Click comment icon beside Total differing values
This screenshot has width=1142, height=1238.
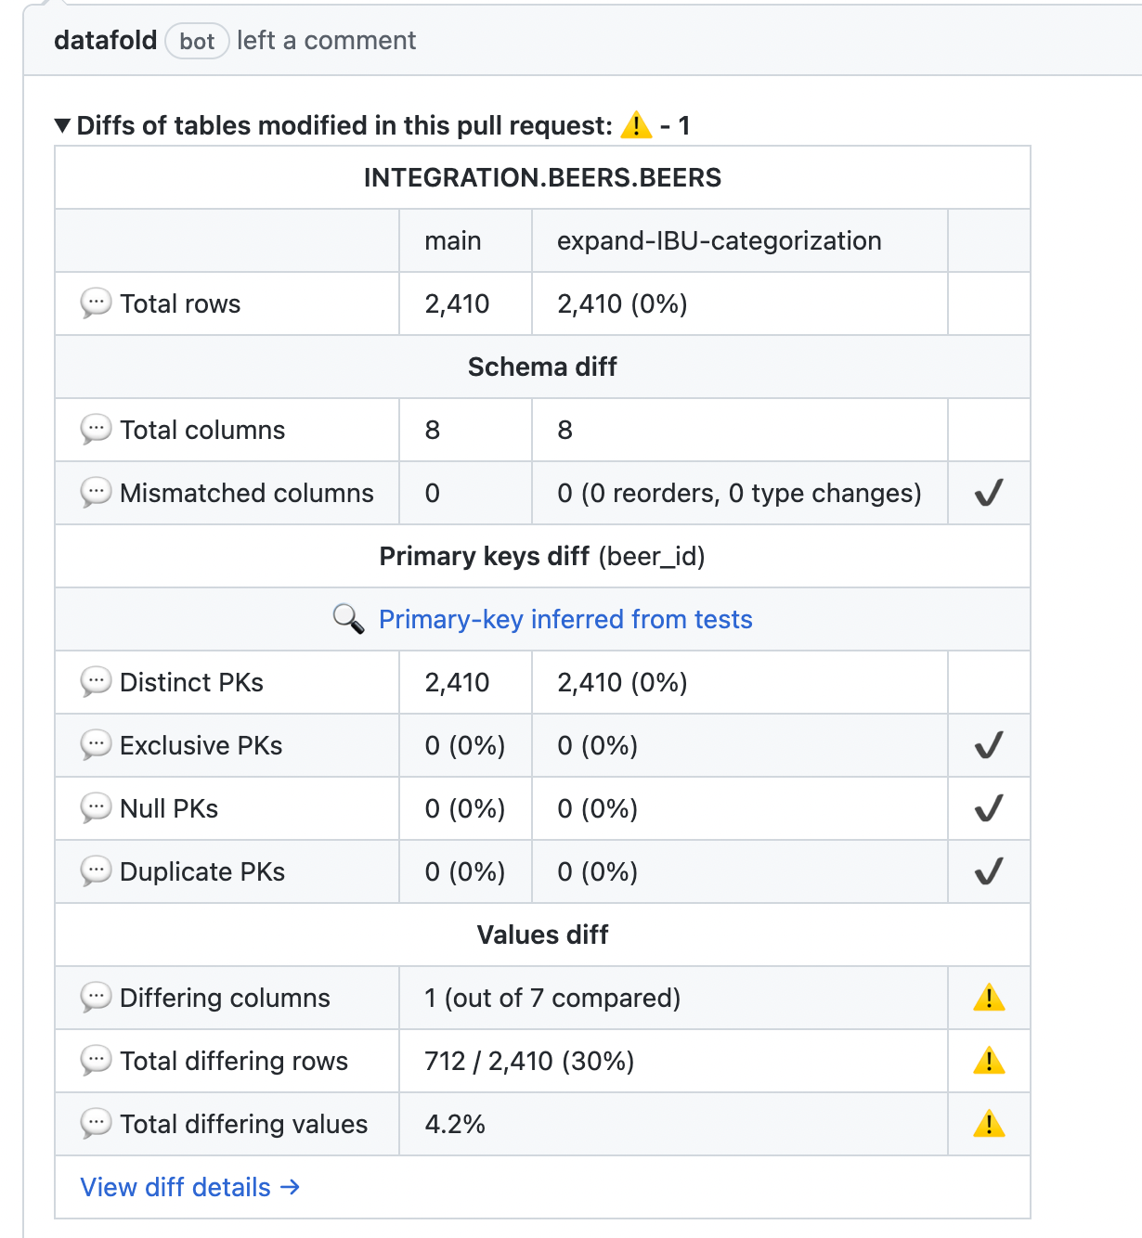(96, 1124)
